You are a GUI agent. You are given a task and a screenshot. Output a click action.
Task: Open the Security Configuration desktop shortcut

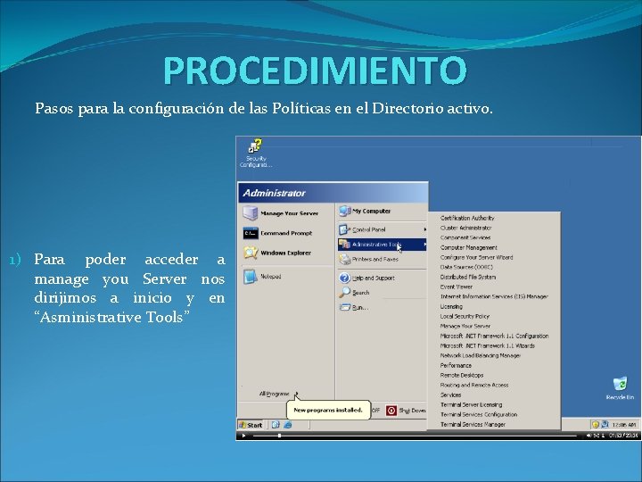[x=256, y=153]
